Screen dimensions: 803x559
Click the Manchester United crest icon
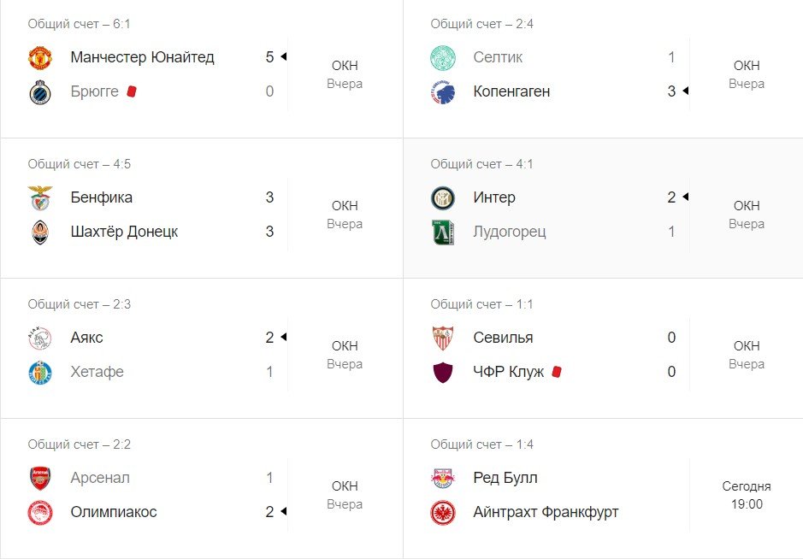click(40, 58)
